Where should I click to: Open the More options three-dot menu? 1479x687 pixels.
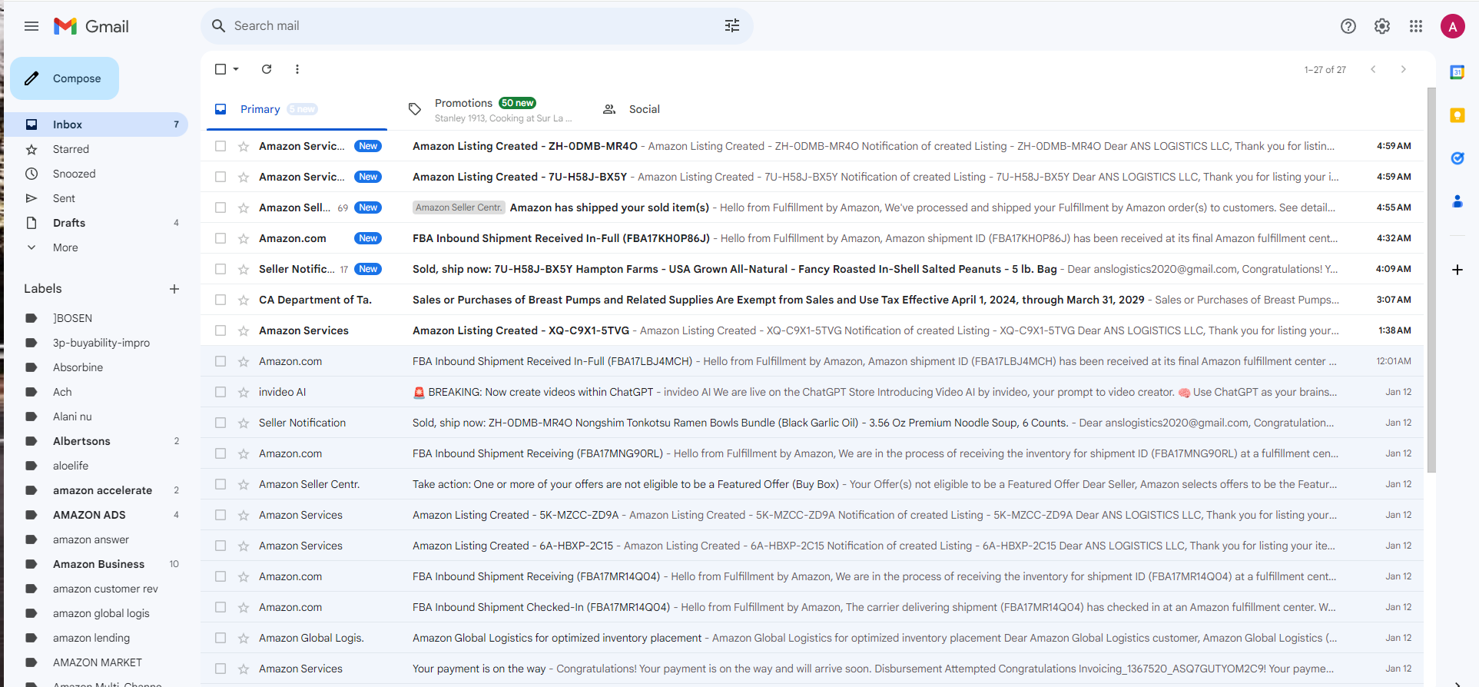pos(297,69)
